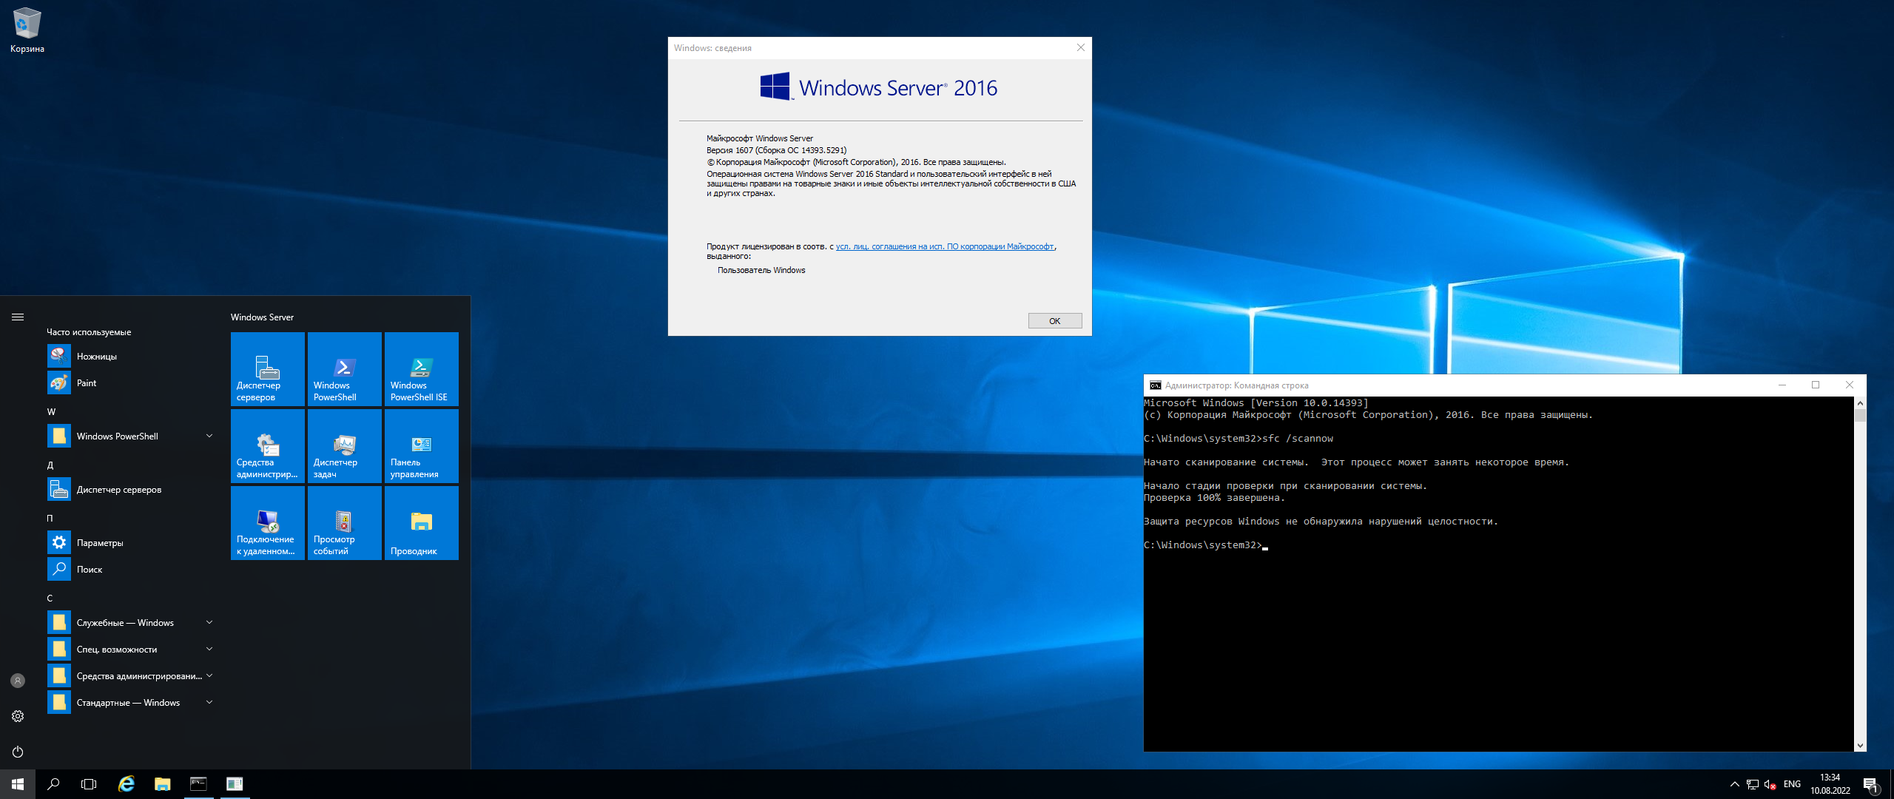Viewport: 1894px width, 799px height.
Task: Toggle the Start menu hamburger icon
Action: pyautogui.click(x=18, y=317)
